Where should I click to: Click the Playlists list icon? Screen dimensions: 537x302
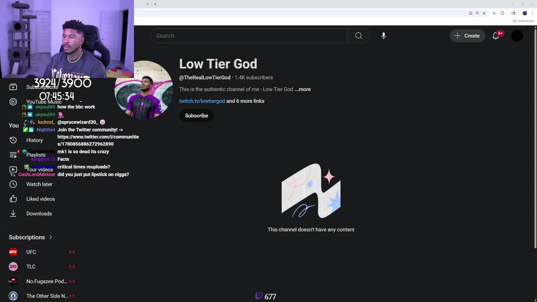click(13, 155)
